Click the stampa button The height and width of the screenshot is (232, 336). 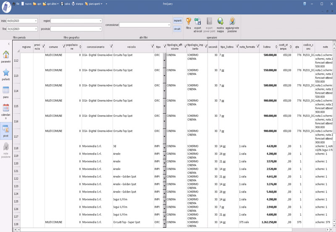click(76, 3)
